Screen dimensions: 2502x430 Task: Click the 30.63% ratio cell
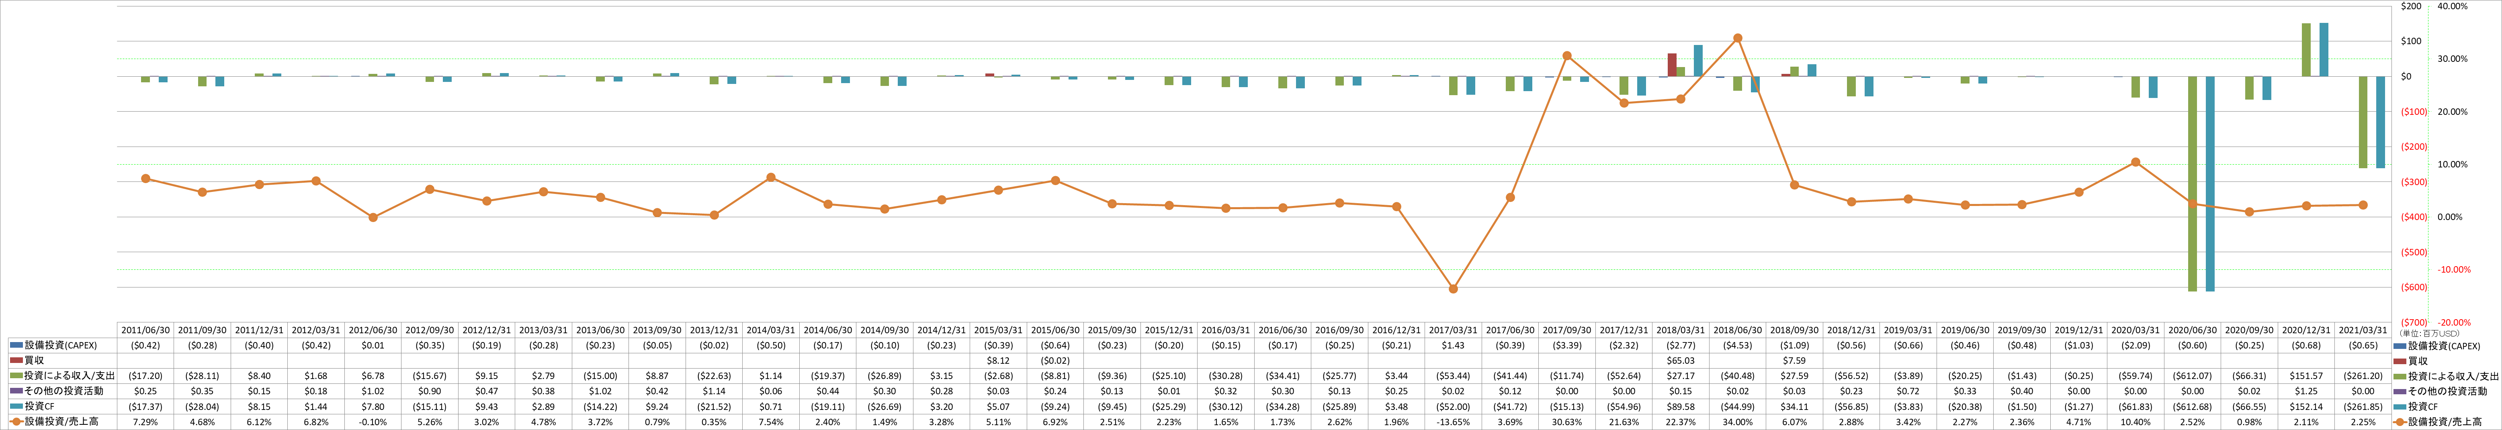(1567, 422)
